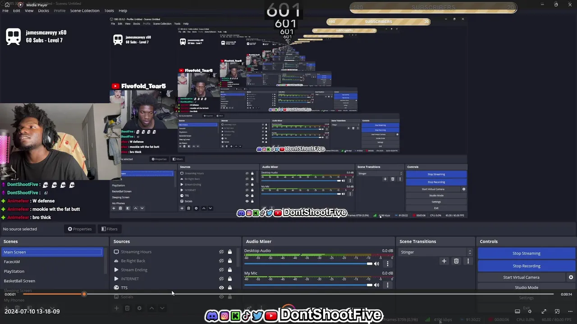Viewport: 577px width, 324px height.
Task: Move the selected source down
Action: (x=162, y=308)
